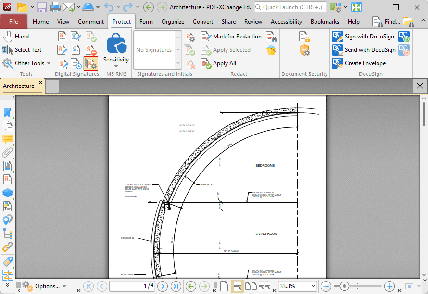428x294 pixels.
Task: Toggle the continuous single-page layout button
Action: [x=238, y=286]
